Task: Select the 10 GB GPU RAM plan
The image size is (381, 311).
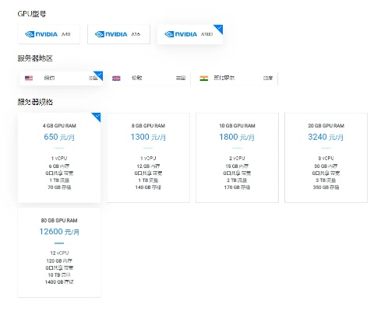Action: (x=237, y=158)
